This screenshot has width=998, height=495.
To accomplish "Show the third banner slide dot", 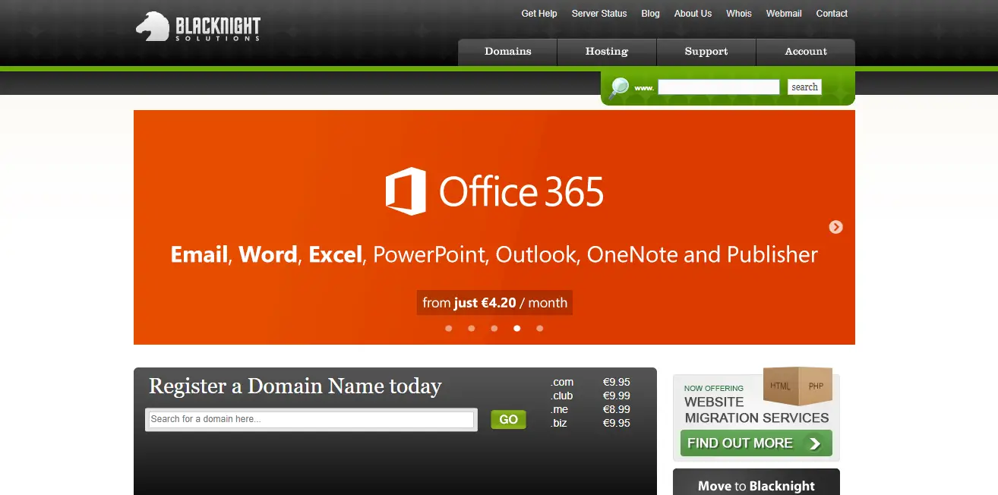I will pos(494,329).
